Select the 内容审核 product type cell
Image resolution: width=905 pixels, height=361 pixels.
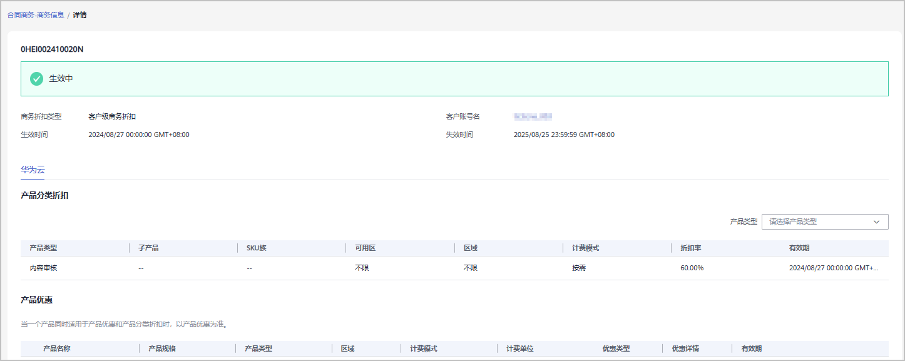pos(43,268)
